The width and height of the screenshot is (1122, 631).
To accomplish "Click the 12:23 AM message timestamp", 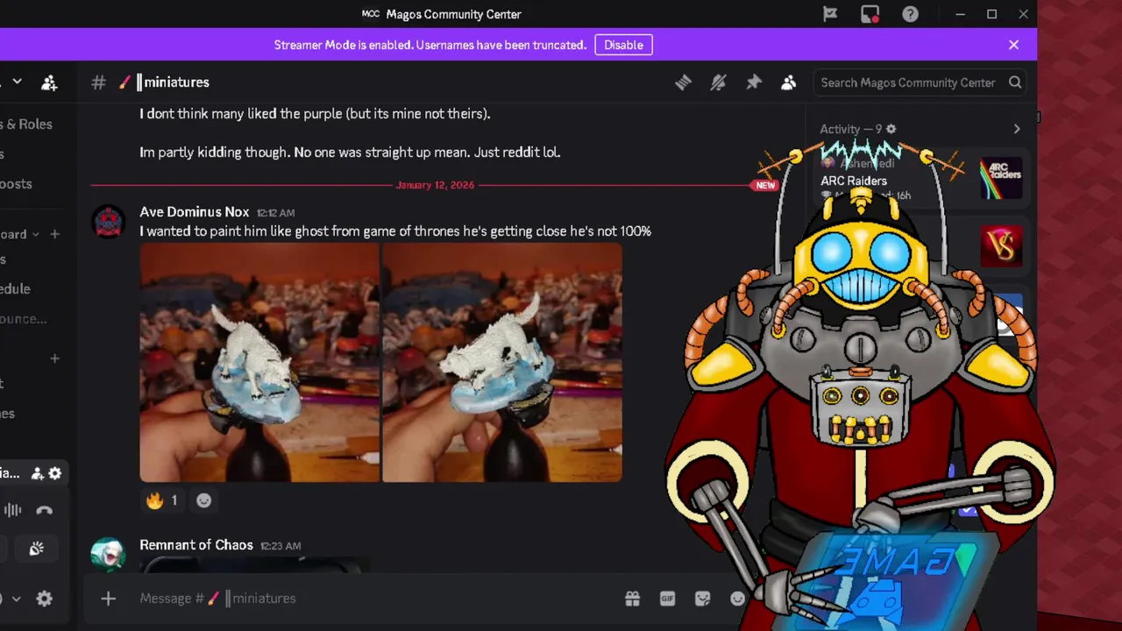I will point(280,546).
